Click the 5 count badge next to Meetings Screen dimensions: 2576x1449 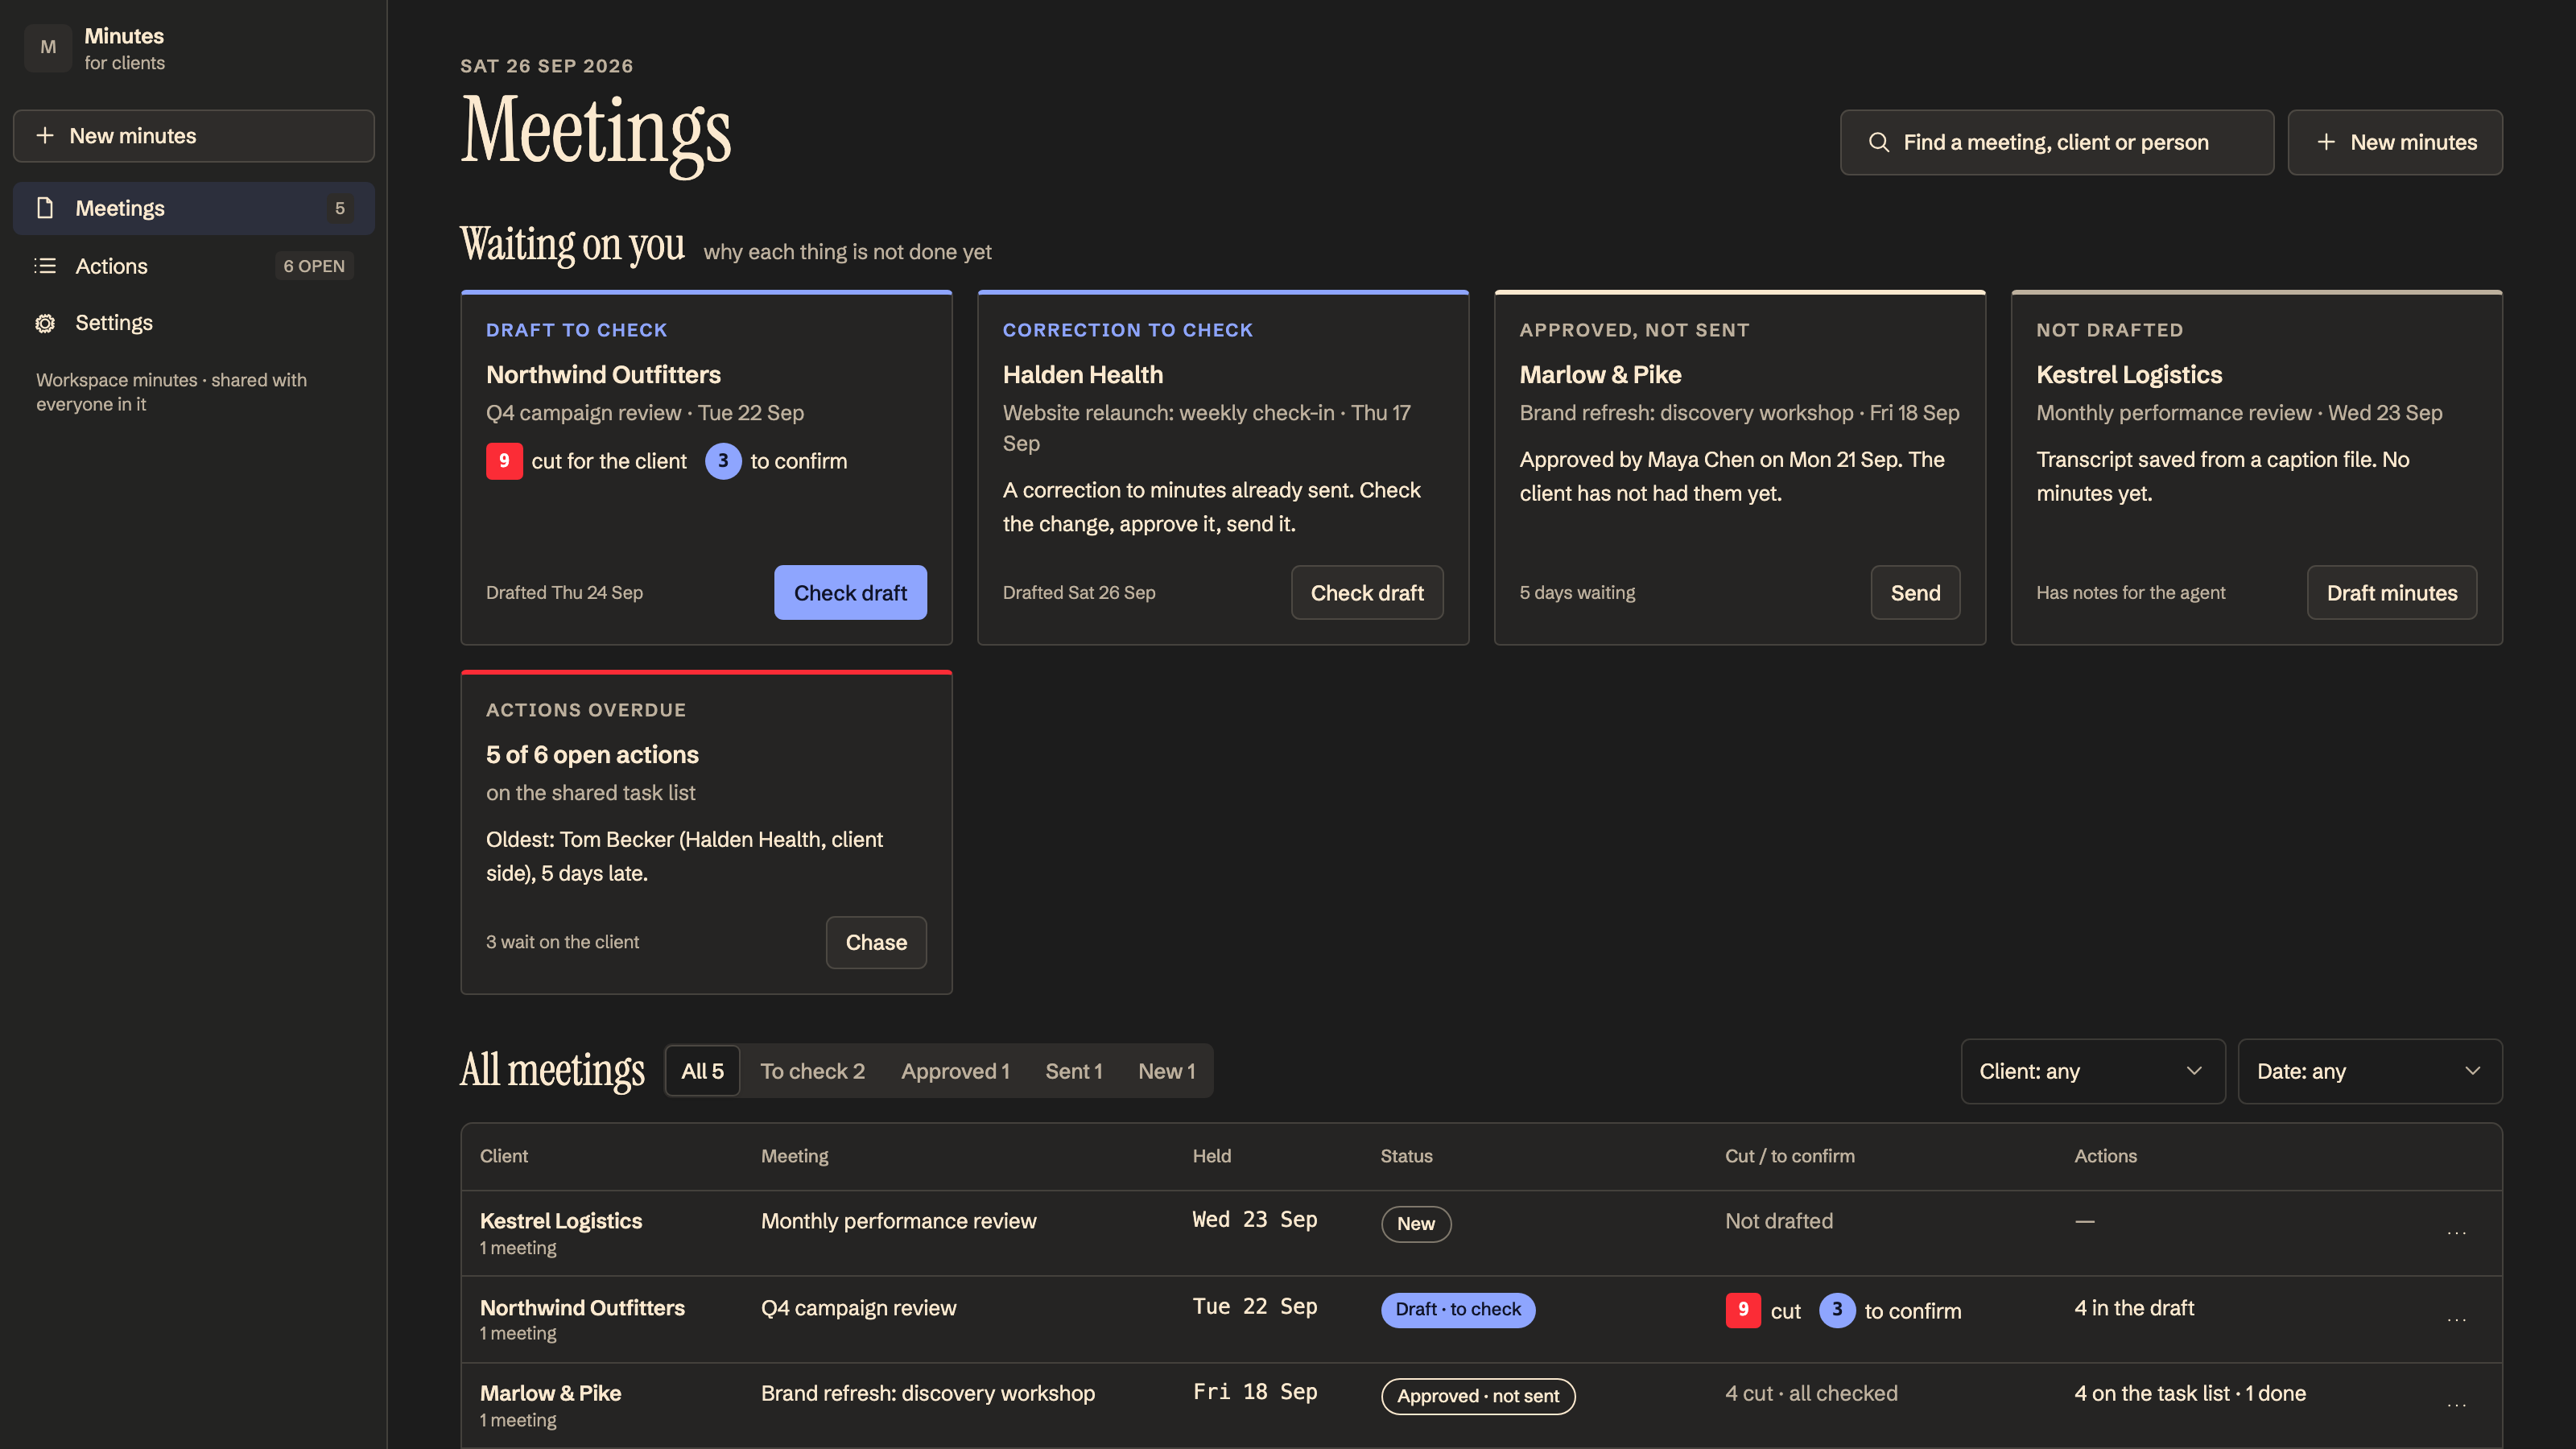tap(340, 208)
